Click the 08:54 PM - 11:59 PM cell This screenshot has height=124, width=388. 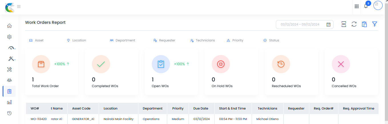(x=233, y=119)
